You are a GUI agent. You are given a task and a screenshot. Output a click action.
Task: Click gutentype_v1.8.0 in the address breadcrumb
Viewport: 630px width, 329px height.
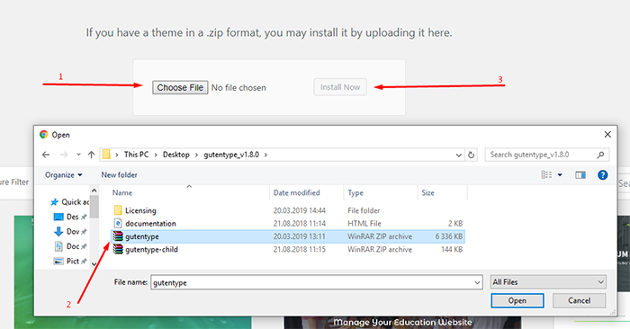tap(231, 155)
